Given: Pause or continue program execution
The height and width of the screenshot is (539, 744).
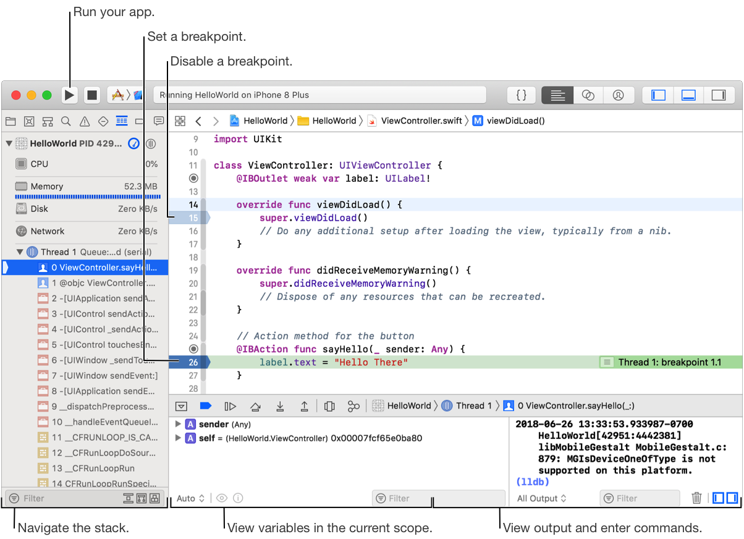Looking at the screenshot, I should (x=230, y=406).
